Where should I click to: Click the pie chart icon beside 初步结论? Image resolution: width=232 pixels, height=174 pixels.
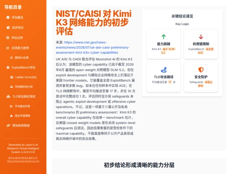(8, 27)
